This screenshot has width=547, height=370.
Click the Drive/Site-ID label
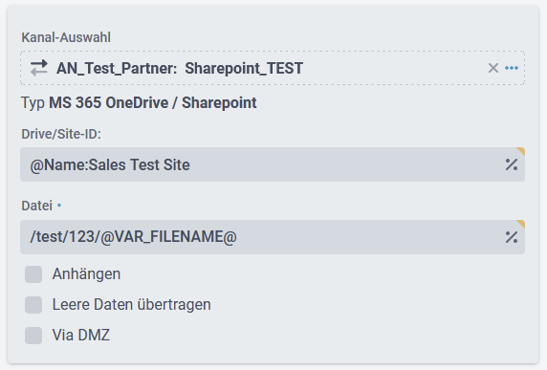coord(61,134)
